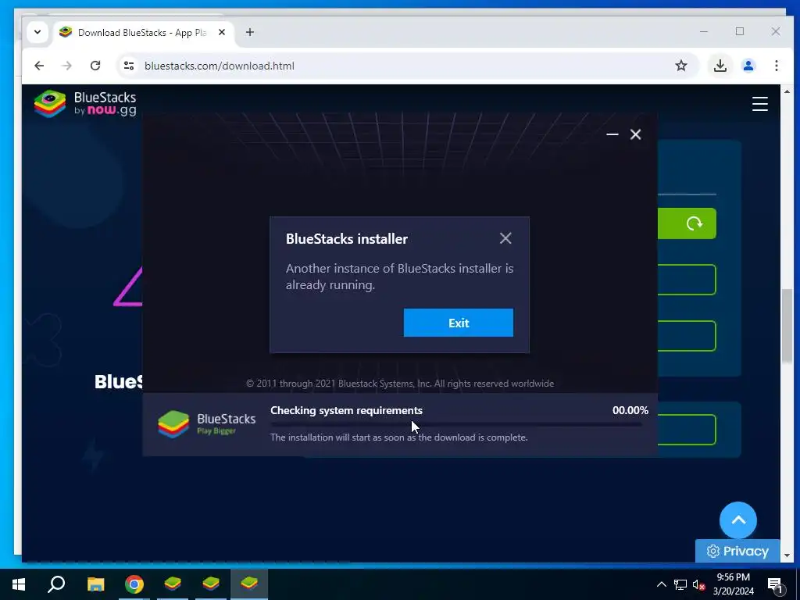
Task: Minimize the BlueStacks installer window
Action: pyautogui.click(x=612, y=134)
